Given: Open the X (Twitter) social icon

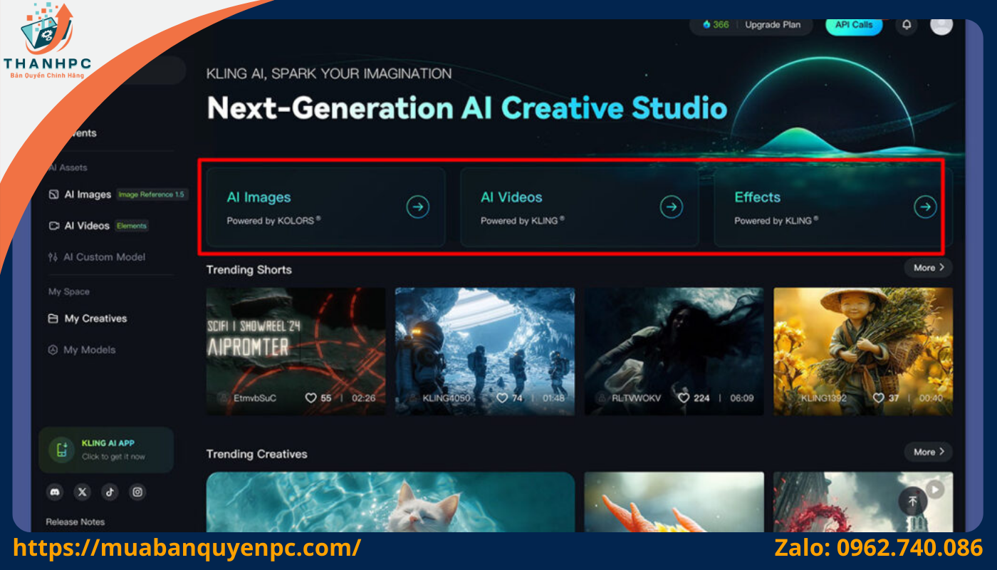Looking at the screenshot, I should 83,492.
